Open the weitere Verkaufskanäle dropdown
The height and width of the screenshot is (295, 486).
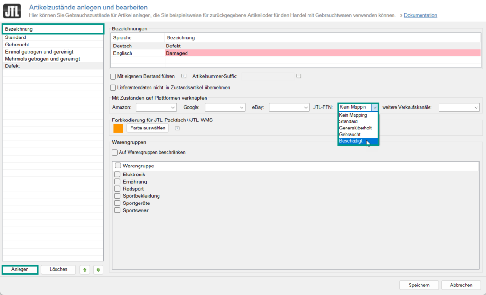pyautogui.click(x=459, y=108)
